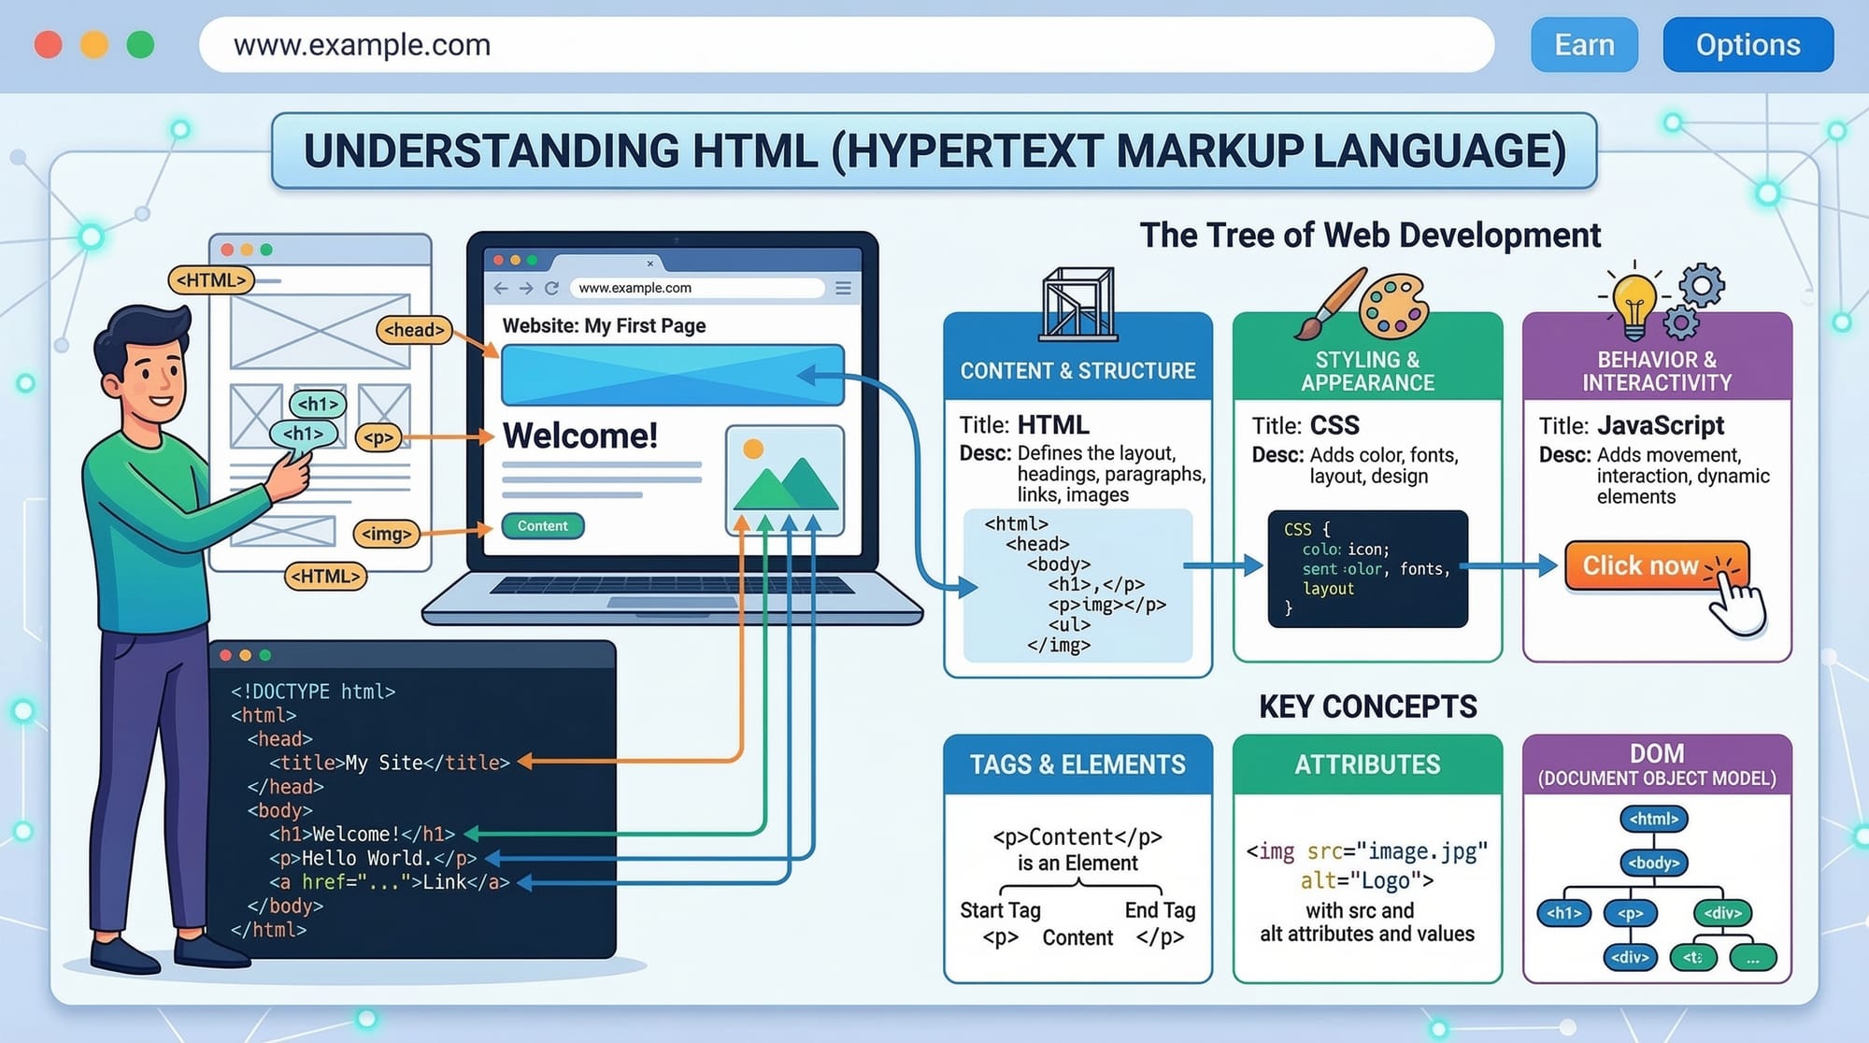Screen dimensions: 1869x1043
Task: Click the refresh icon in the laptop browser toolbar
Action: 549,286
